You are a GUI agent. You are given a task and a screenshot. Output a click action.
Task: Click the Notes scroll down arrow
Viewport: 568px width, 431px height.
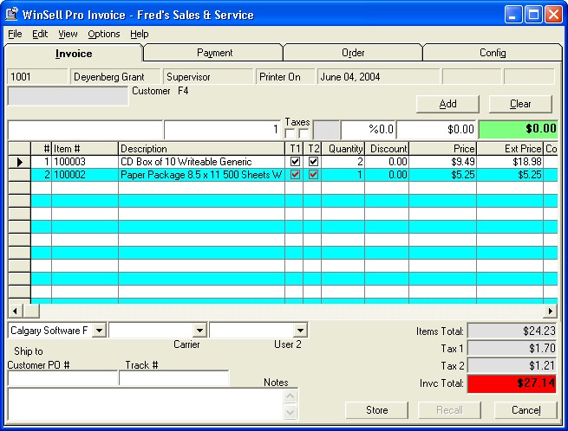coord(291,412)
